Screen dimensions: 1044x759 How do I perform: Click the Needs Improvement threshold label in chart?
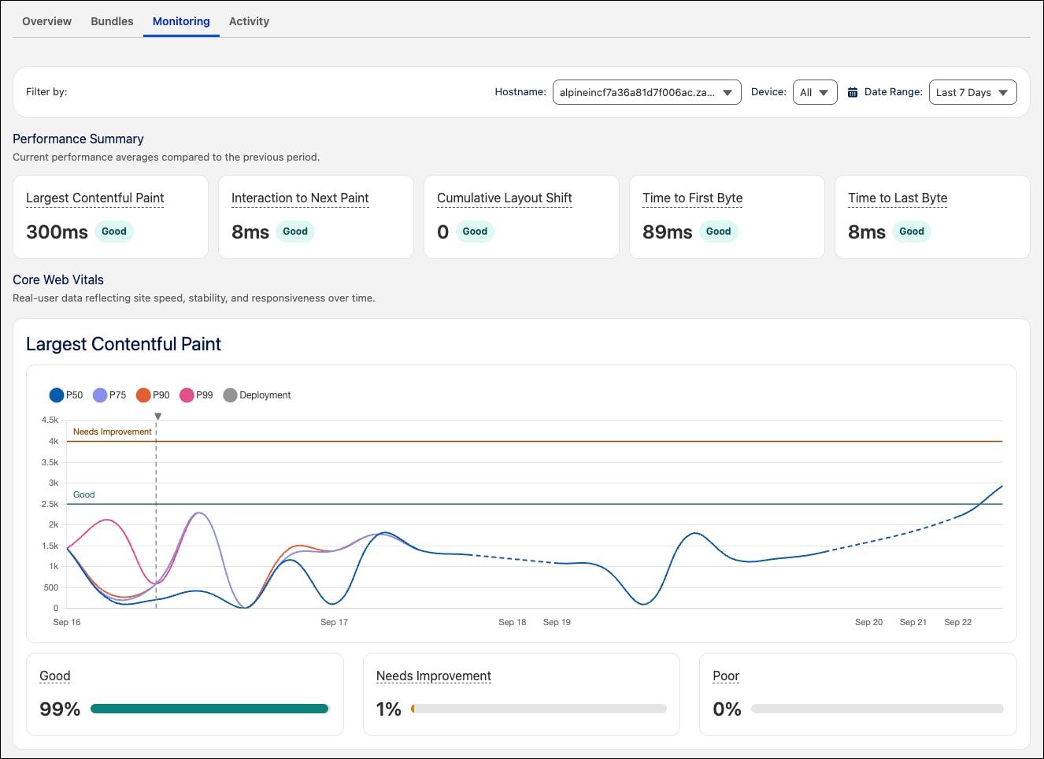click(113, 431)
